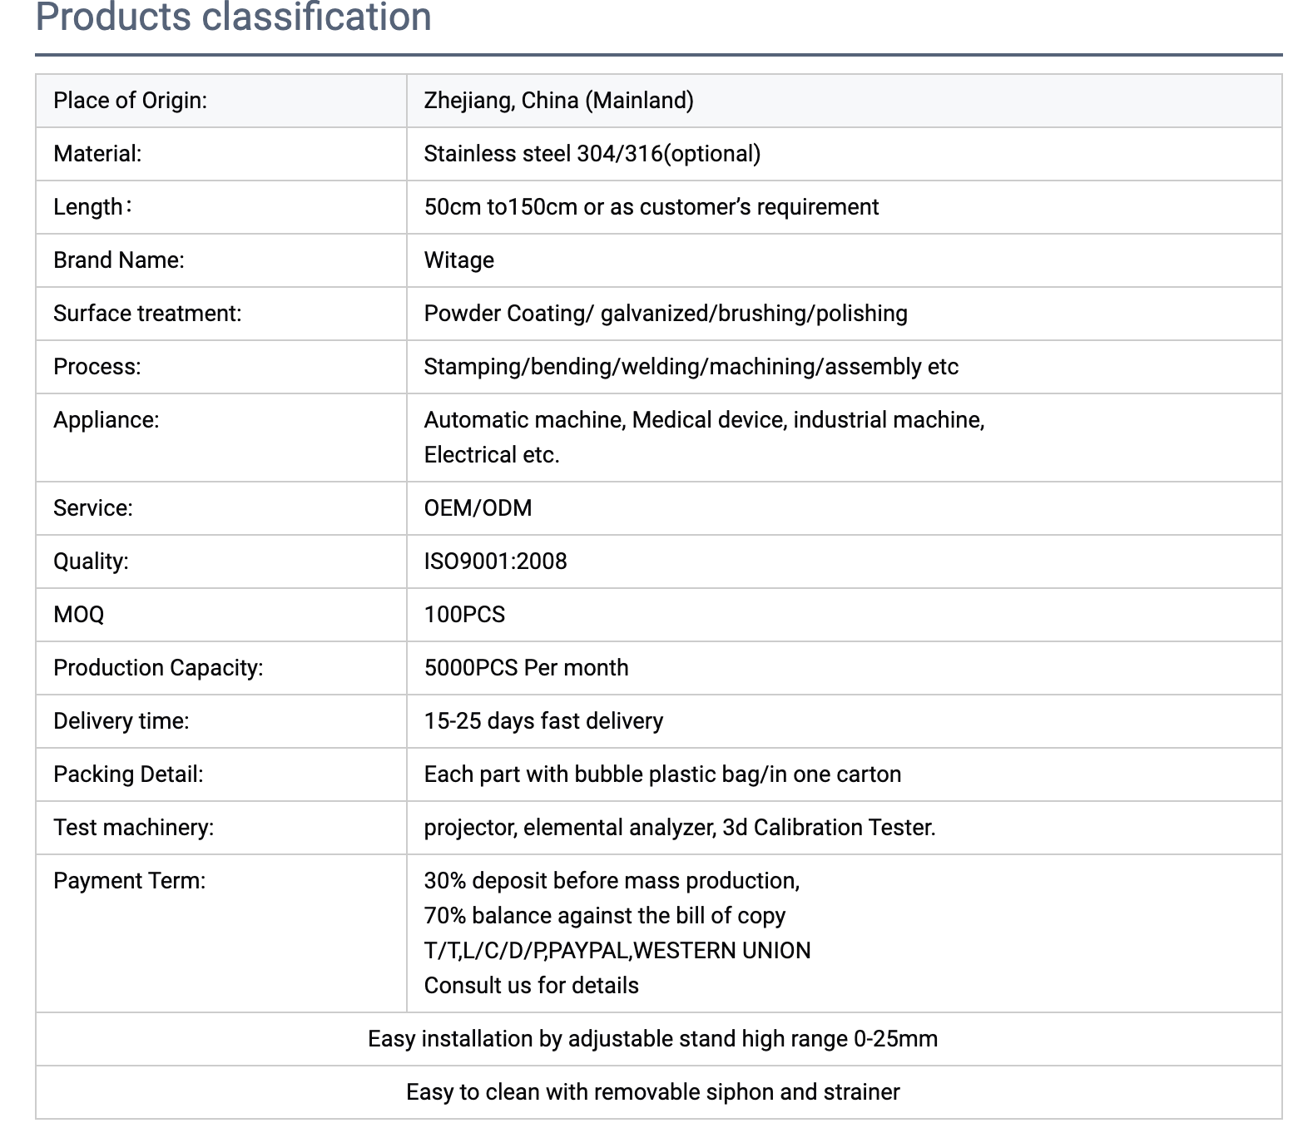Image resolution: width=1303 pixels, height=1128 pixels.
Task: Select the 'OEM/ODM' service value
Action: point(478,508)
